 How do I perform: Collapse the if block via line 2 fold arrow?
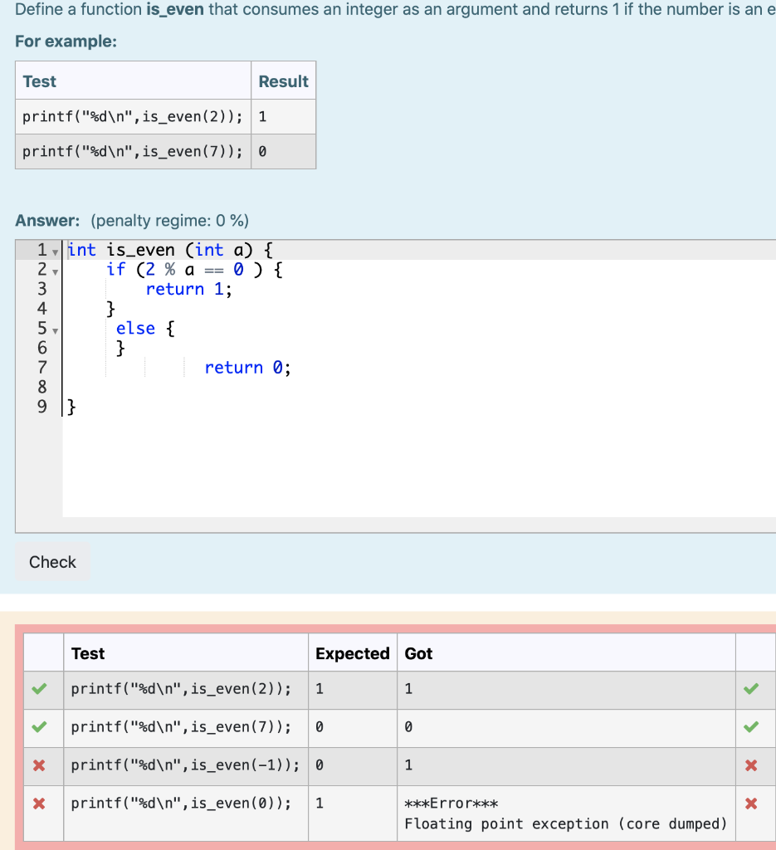pyautogui.click(x=53, y=271)
